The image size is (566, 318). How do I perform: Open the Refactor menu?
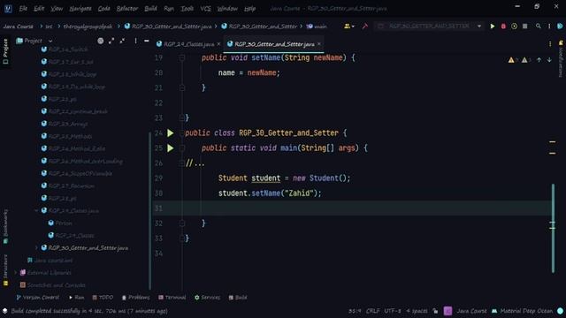(x=127, y=8)
